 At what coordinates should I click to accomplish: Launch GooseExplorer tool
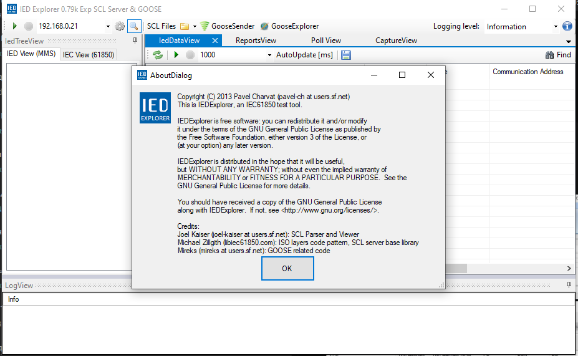click(290, 26)
